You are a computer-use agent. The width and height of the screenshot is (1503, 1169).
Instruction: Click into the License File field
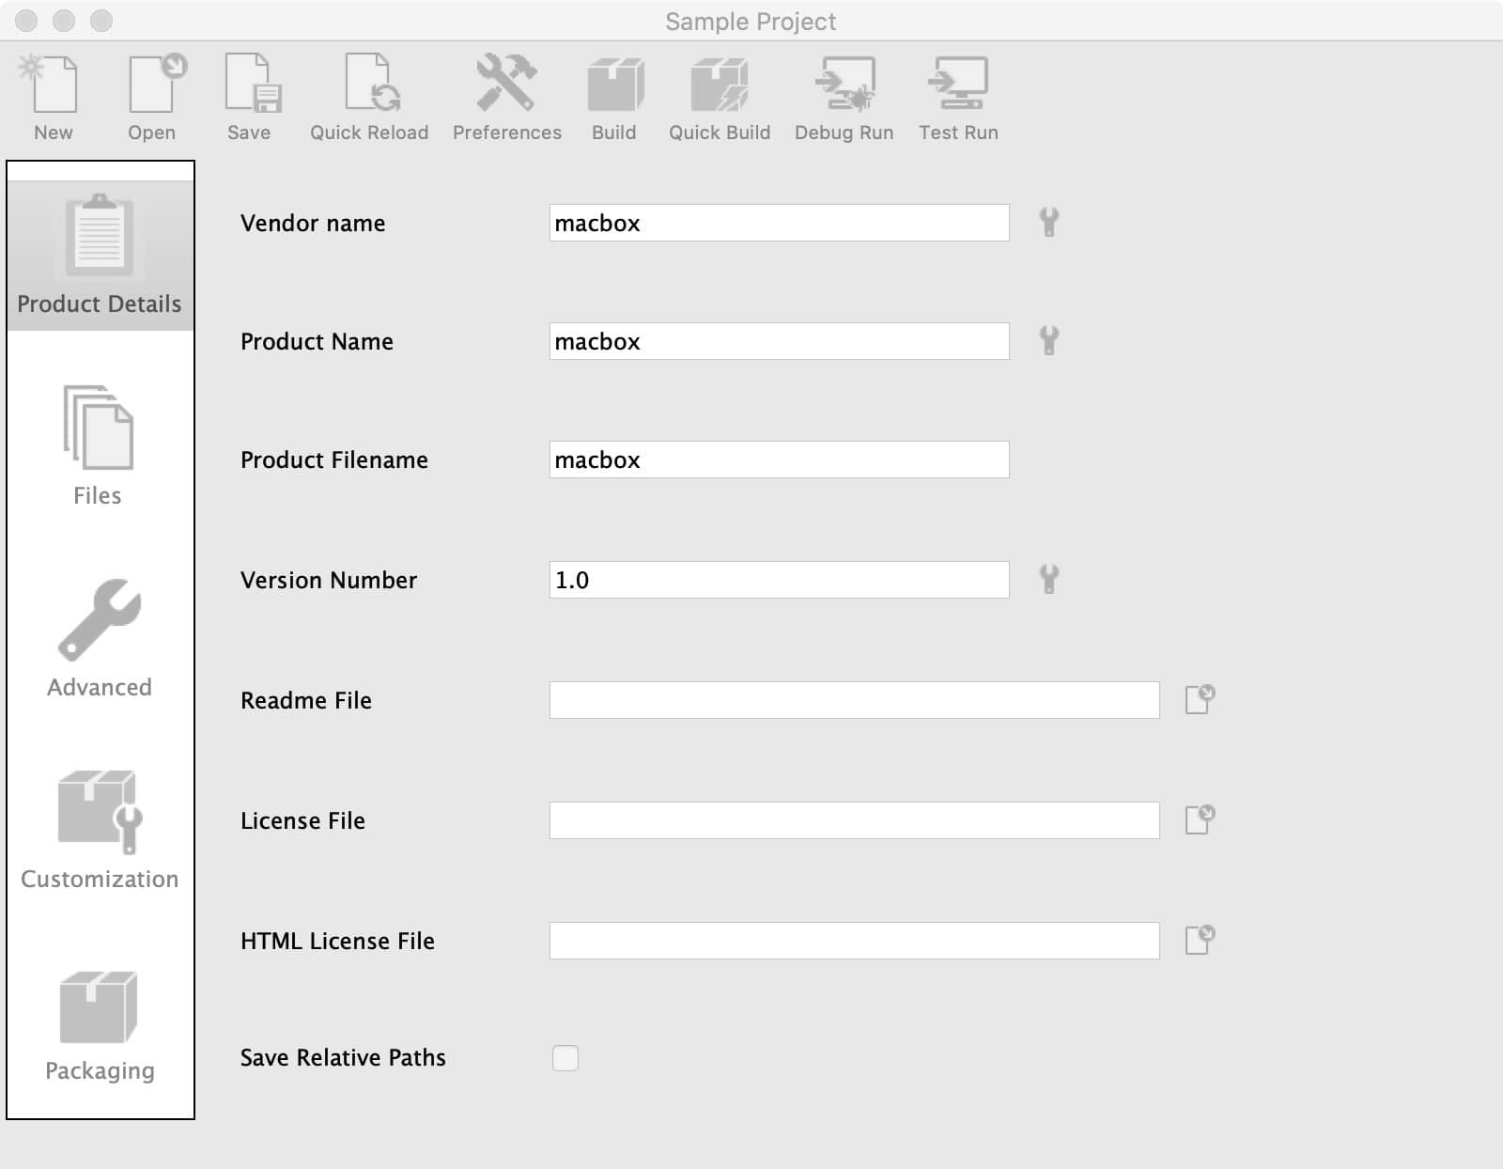(x=855, y=820)
